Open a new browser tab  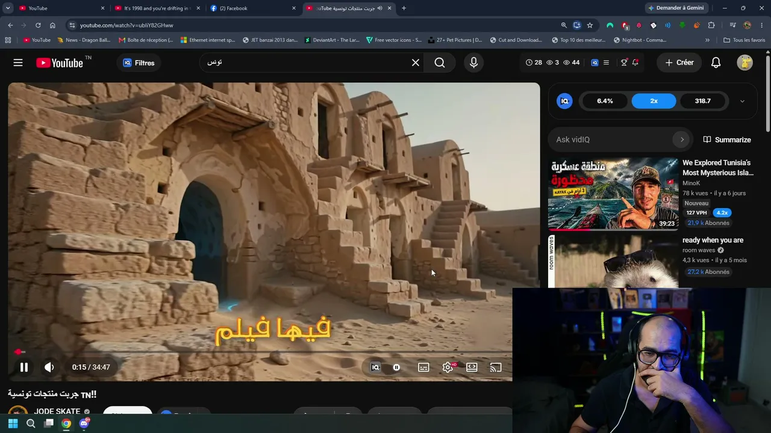click(x=404, y=8)
